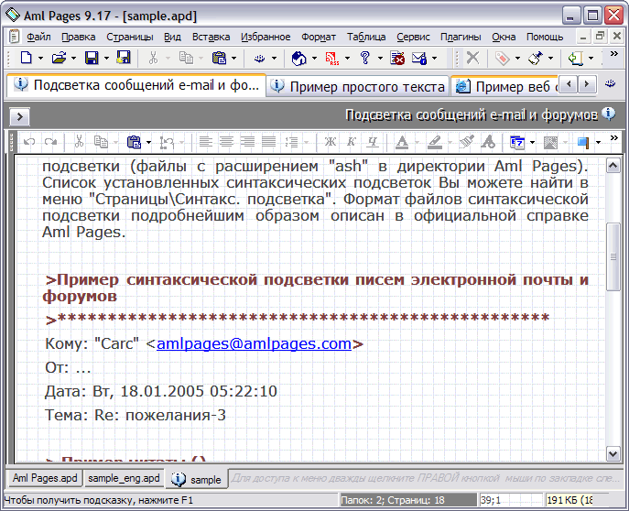The height and width of the screenshot is (511, 629).
Task: Click the blue flag/paint icon in editor toolbar
Action: [x=583, y=142]
